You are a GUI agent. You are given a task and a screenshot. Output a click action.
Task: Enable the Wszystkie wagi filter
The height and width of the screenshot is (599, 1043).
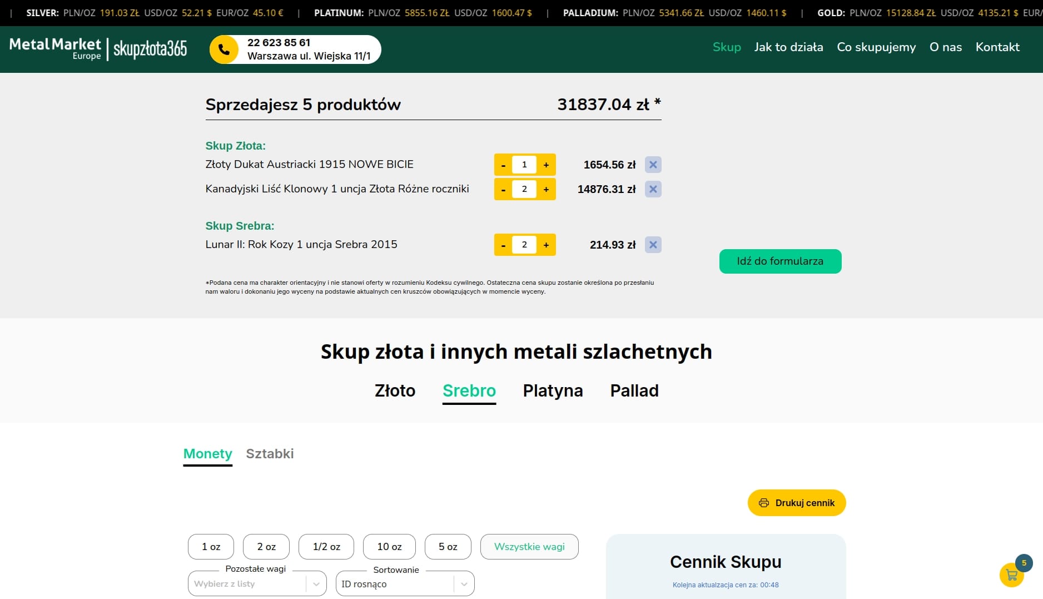tap(529, 546)
